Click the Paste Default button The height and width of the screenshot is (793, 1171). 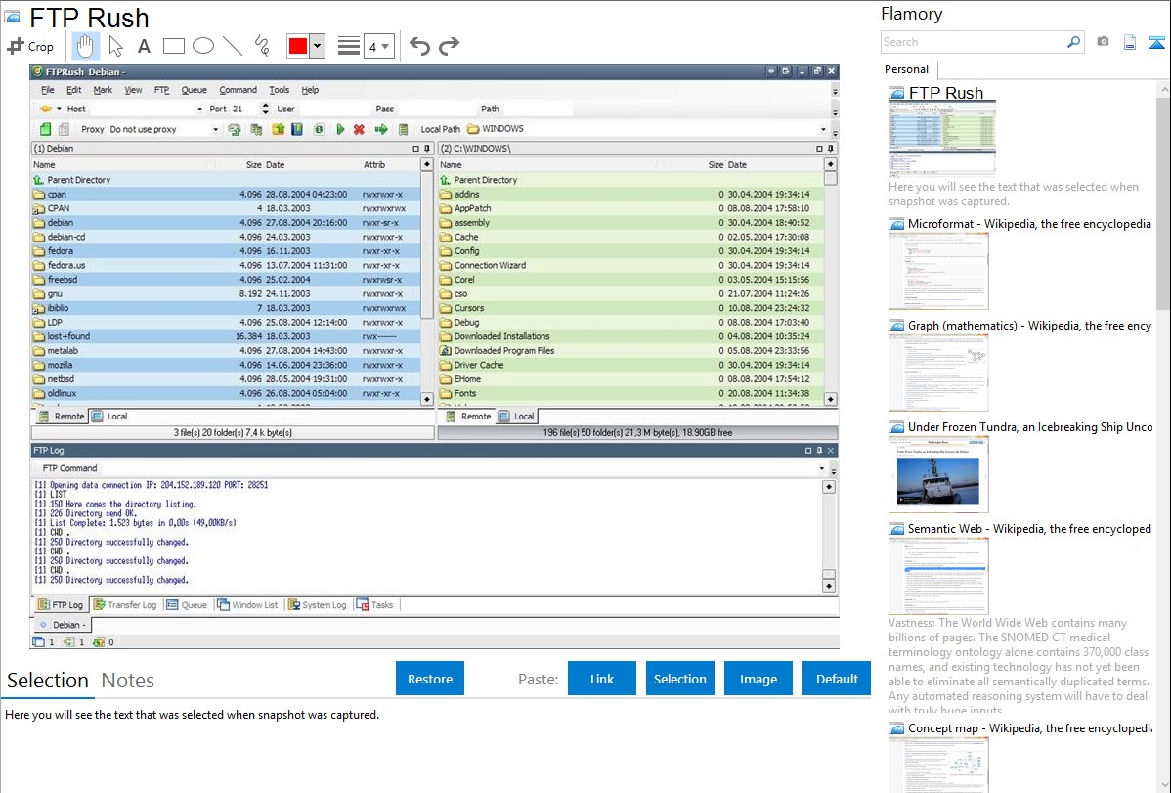click(837, 679)
